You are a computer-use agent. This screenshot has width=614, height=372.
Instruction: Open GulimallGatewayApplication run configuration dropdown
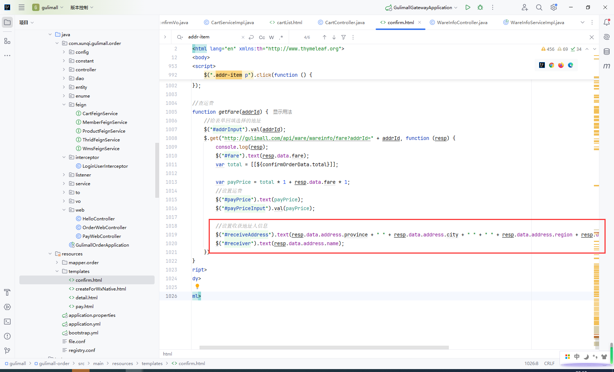click(421, 7)
